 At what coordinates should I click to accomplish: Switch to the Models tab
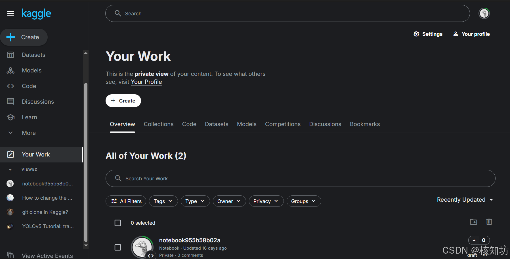click(247, 124)
